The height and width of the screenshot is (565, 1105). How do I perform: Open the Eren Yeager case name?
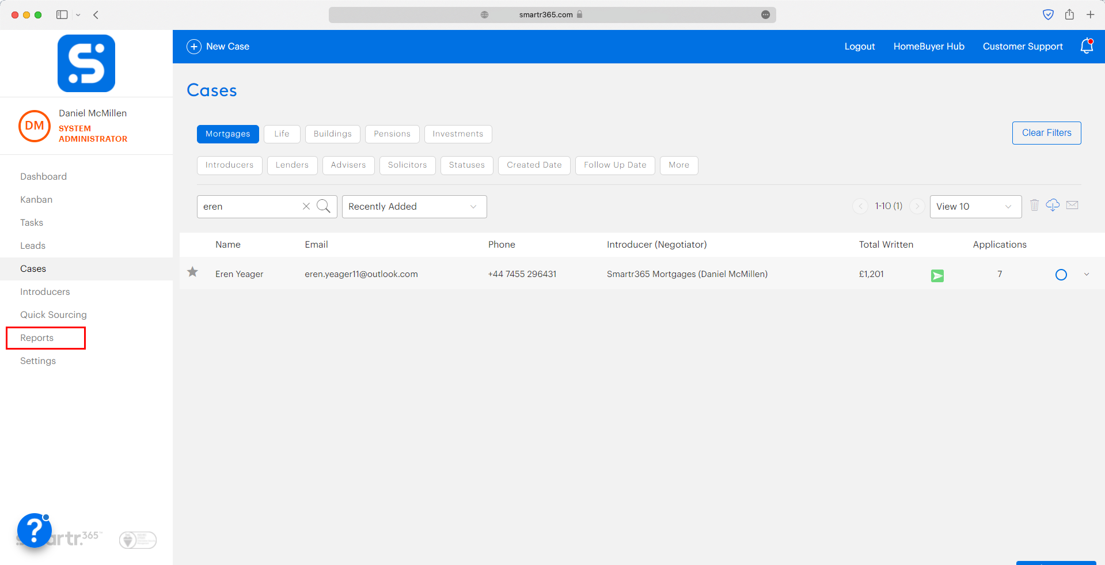coord(239,274)
